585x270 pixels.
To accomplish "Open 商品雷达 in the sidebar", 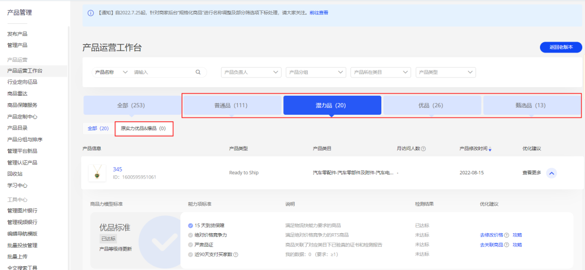I will pyautogui.click(x=17, y=94).
